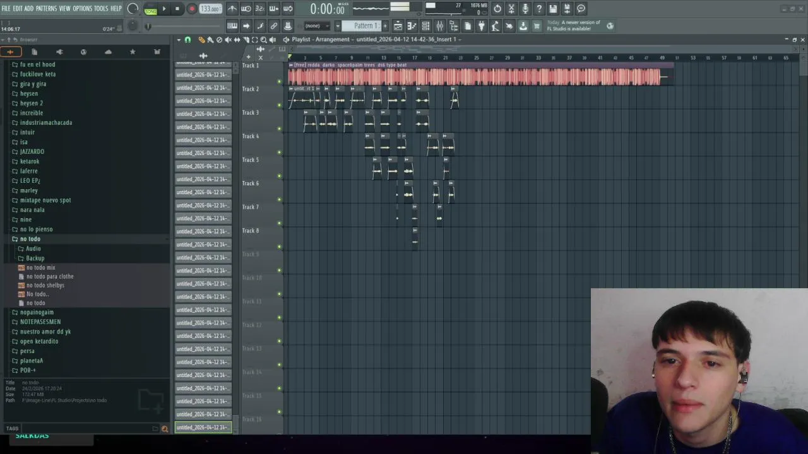Select the playlist pencil draw tool
Viewport: 808px width, 454px height.
(201, 40)
